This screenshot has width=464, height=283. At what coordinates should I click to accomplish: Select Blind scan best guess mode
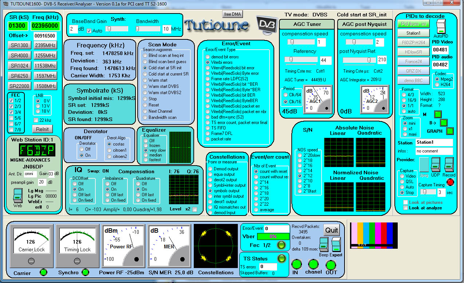tap(145, 62)
